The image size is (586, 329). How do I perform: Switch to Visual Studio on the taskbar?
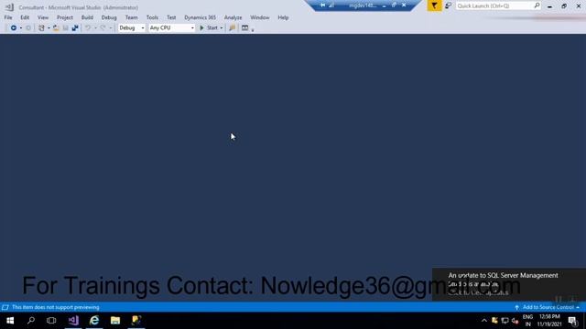tap(73, 321)
